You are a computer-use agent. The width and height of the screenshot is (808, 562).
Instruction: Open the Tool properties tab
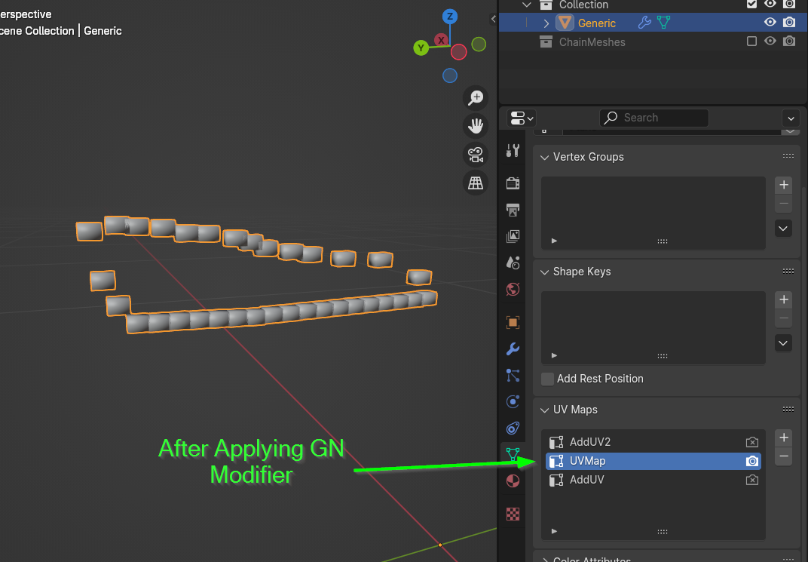click(513, 151)
